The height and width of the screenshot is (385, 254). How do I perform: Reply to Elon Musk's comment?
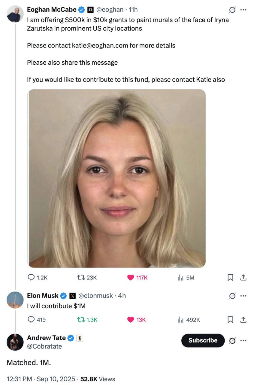[x=31, y=319]
